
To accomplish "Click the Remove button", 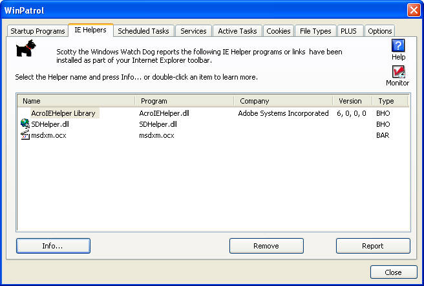I will tap(266, 246).
